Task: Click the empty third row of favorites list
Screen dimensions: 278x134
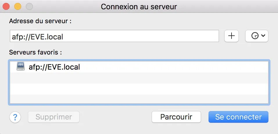Action: pyautogui.click(x=139, y=89)
